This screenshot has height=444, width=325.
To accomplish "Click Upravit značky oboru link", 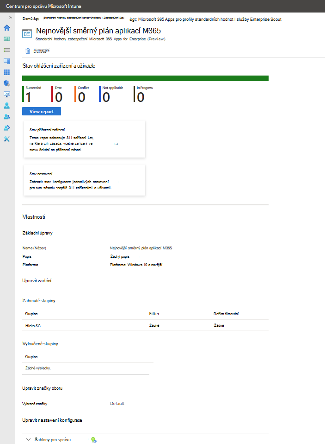I will (43, 388).
